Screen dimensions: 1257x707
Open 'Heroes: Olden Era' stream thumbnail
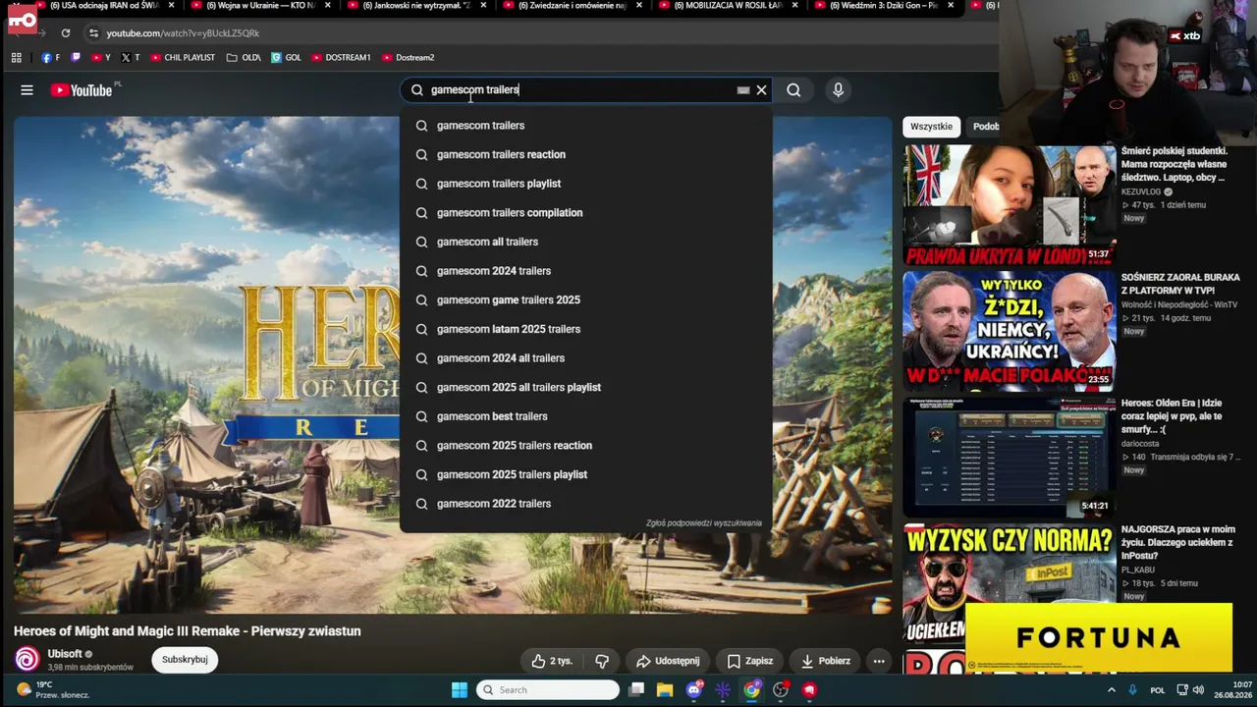(1009, 457)
